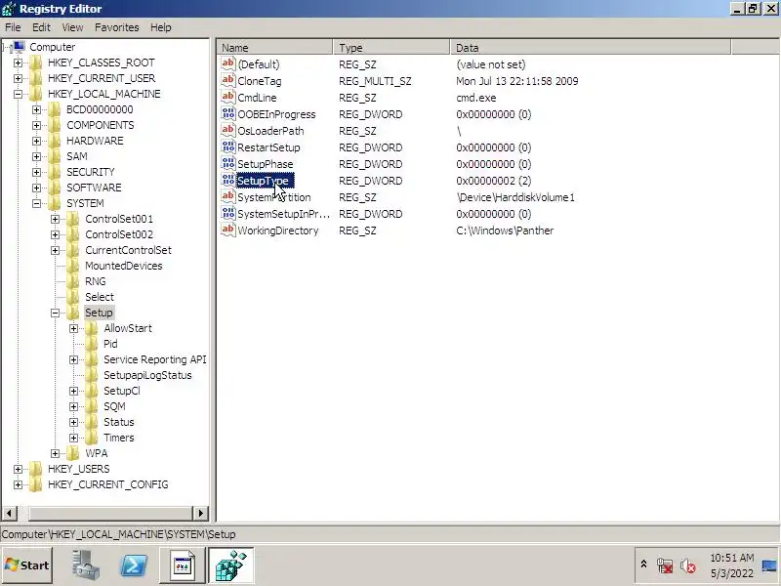Expand the HARDWARE key
The height and width of the screenshot is (586, 781).
(36, 141)
